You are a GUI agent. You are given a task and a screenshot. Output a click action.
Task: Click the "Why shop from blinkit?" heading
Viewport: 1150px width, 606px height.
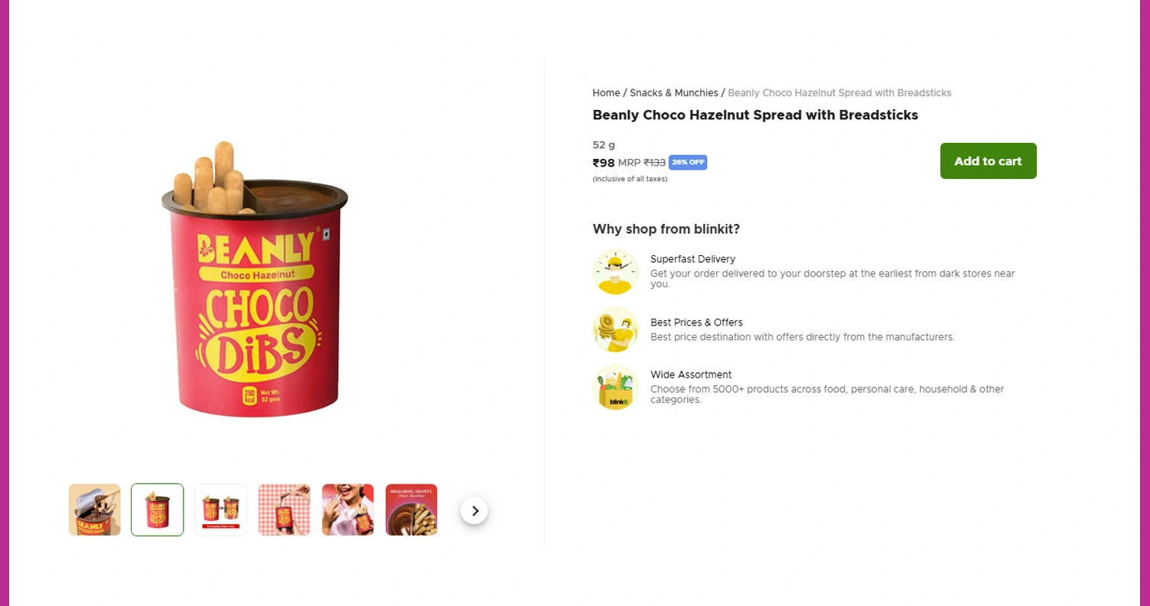666,229
